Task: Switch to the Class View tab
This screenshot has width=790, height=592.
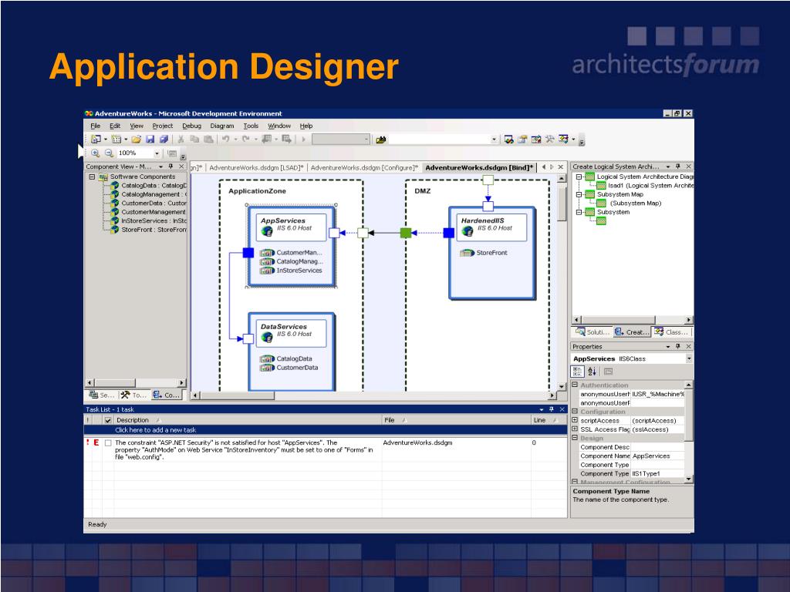Action: (672, 331)
